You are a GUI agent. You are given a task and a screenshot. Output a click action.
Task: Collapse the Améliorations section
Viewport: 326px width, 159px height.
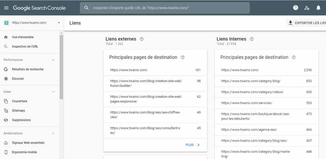pyautogui.click(x=53, y=133)
